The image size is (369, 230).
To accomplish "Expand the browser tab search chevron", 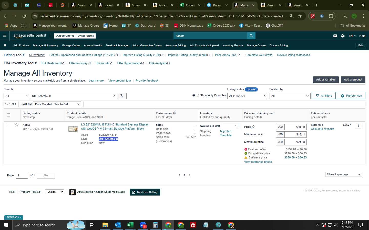I will click(x=5, y=5).
